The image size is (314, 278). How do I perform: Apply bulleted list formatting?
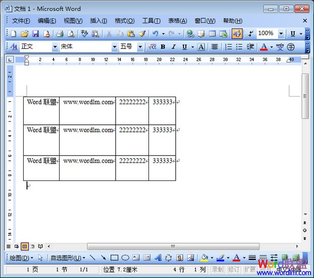coord(239,47)
